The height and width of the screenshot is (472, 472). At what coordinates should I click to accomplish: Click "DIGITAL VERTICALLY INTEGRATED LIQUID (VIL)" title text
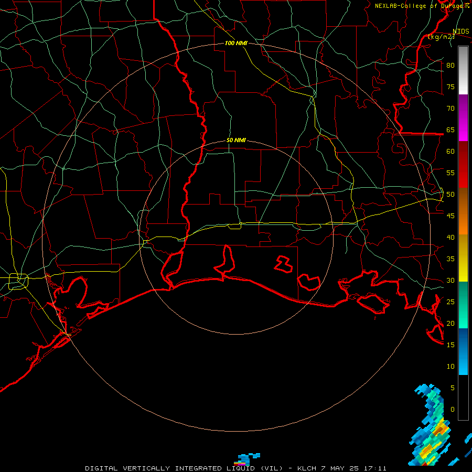point(184,468)
